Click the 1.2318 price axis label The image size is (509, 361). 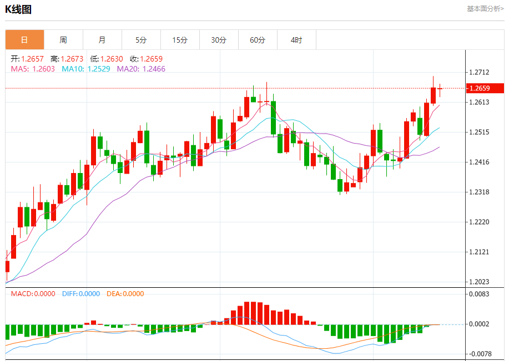tap(480, 192)
